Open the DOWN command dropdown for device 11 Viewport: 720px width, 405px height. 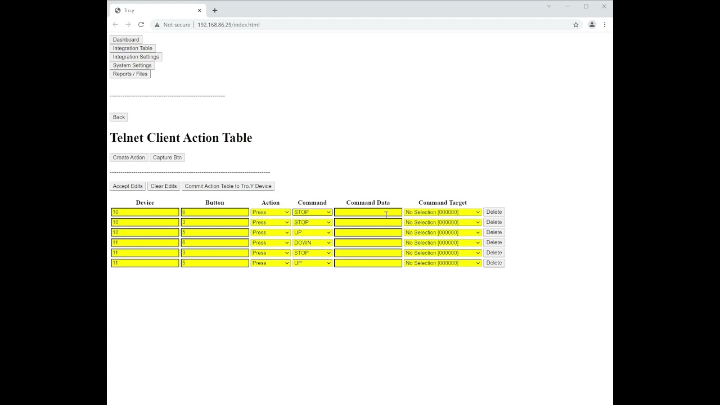(312, 242)
